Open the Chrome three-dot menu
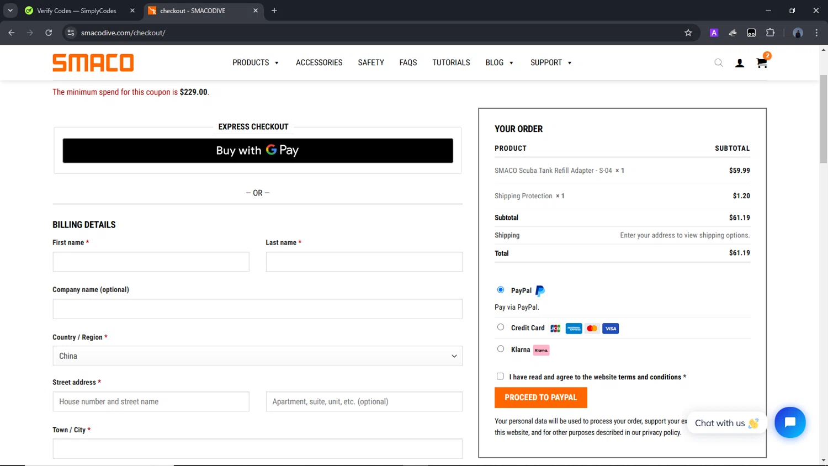The image size is (828, 466). [x=816, y=33]
